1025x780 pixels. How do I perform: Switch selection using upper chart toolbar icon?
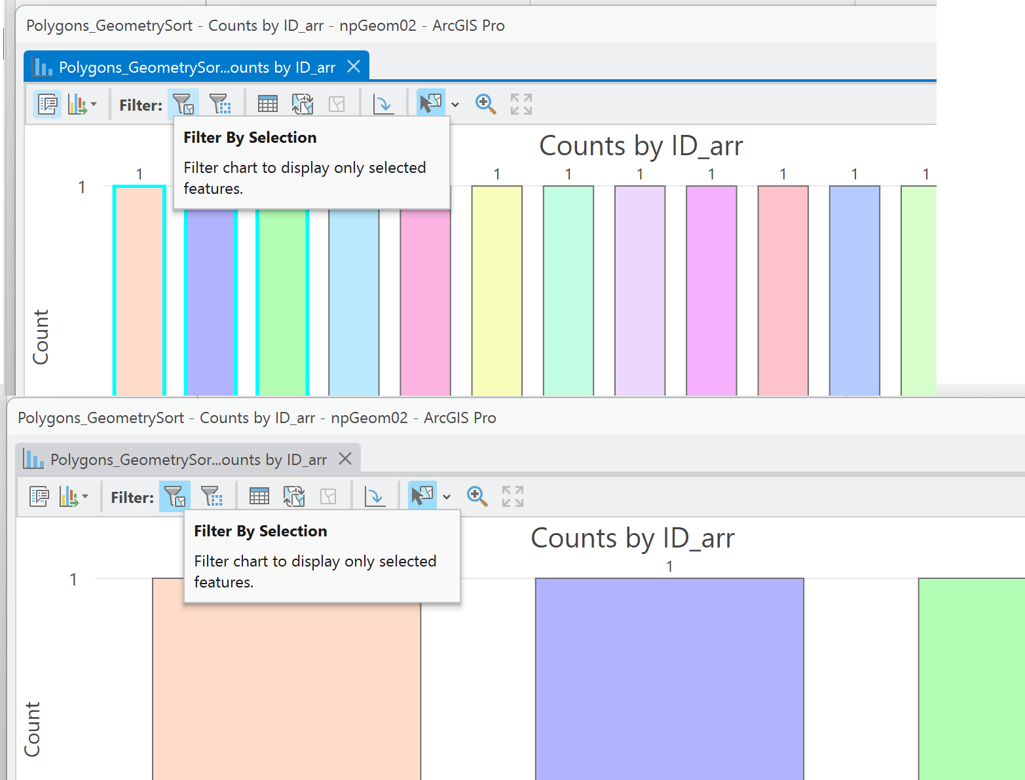tap(303, 103)
